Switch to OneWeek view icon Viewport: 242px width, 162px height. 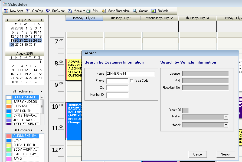tap(48, 11)
